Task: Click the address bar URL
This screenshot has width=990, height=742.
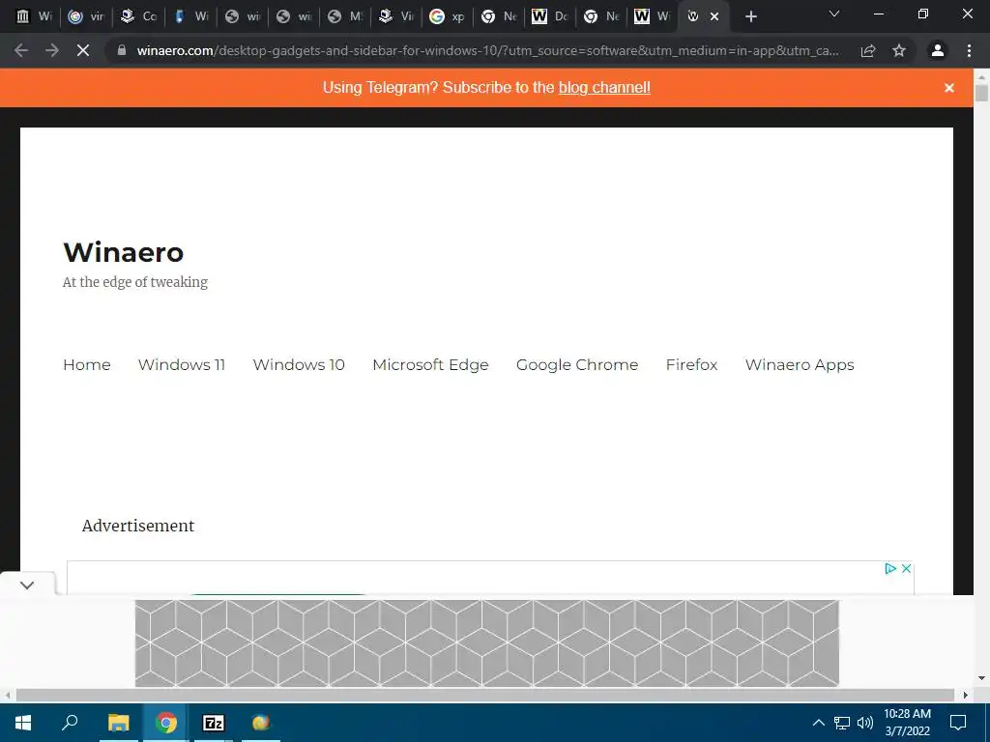Action: pyautogui.click(x=487, y=50)
